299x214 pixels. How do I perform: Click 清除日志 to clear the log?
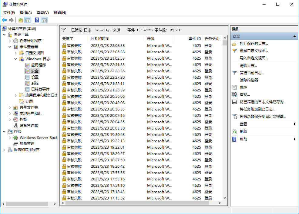click(x=248, y=65)
